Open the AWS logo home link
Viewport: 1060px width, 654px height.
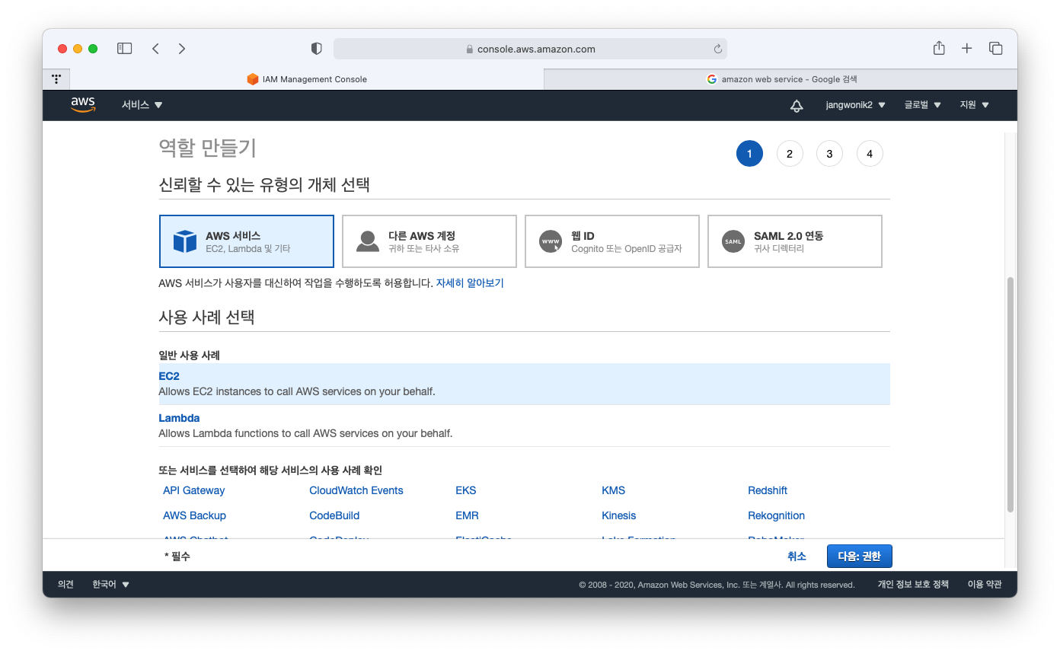(83, 105)
